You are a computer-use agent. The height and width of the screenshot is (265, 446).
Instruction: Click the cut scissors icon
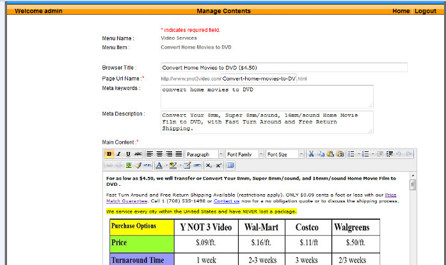tap(311, 154)
